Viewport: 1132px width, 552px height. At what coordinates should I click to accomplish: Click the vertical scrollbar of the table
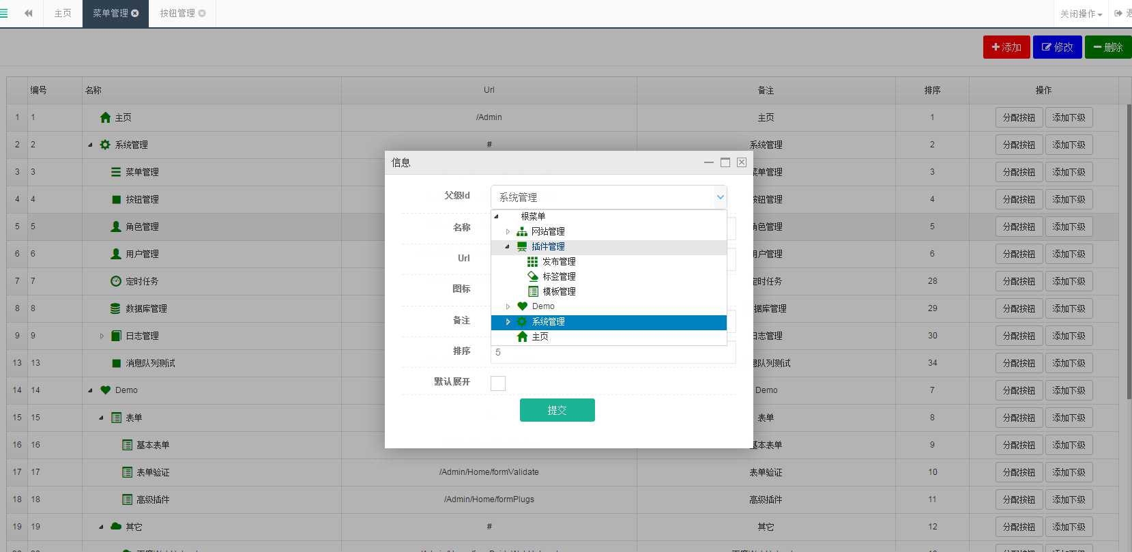[1129, 252]
